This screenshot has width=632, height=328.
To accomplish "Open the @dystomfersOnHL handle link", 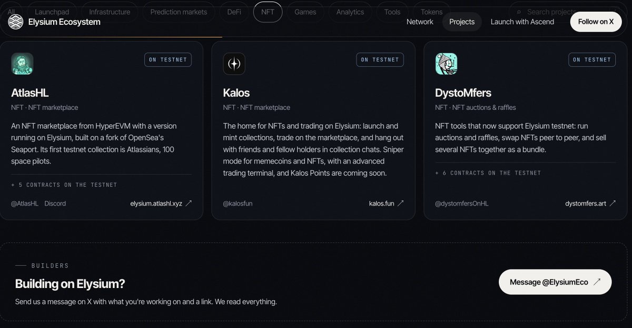I will pyautogui.click(x=462, y=203).
